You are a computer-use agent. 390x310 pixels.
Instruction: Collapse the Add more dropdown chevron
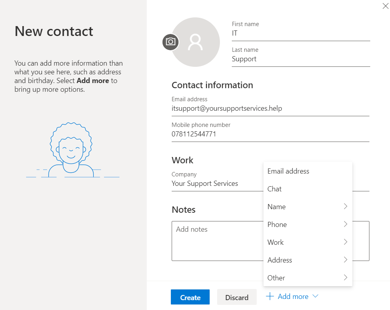[x=315, y=297]
